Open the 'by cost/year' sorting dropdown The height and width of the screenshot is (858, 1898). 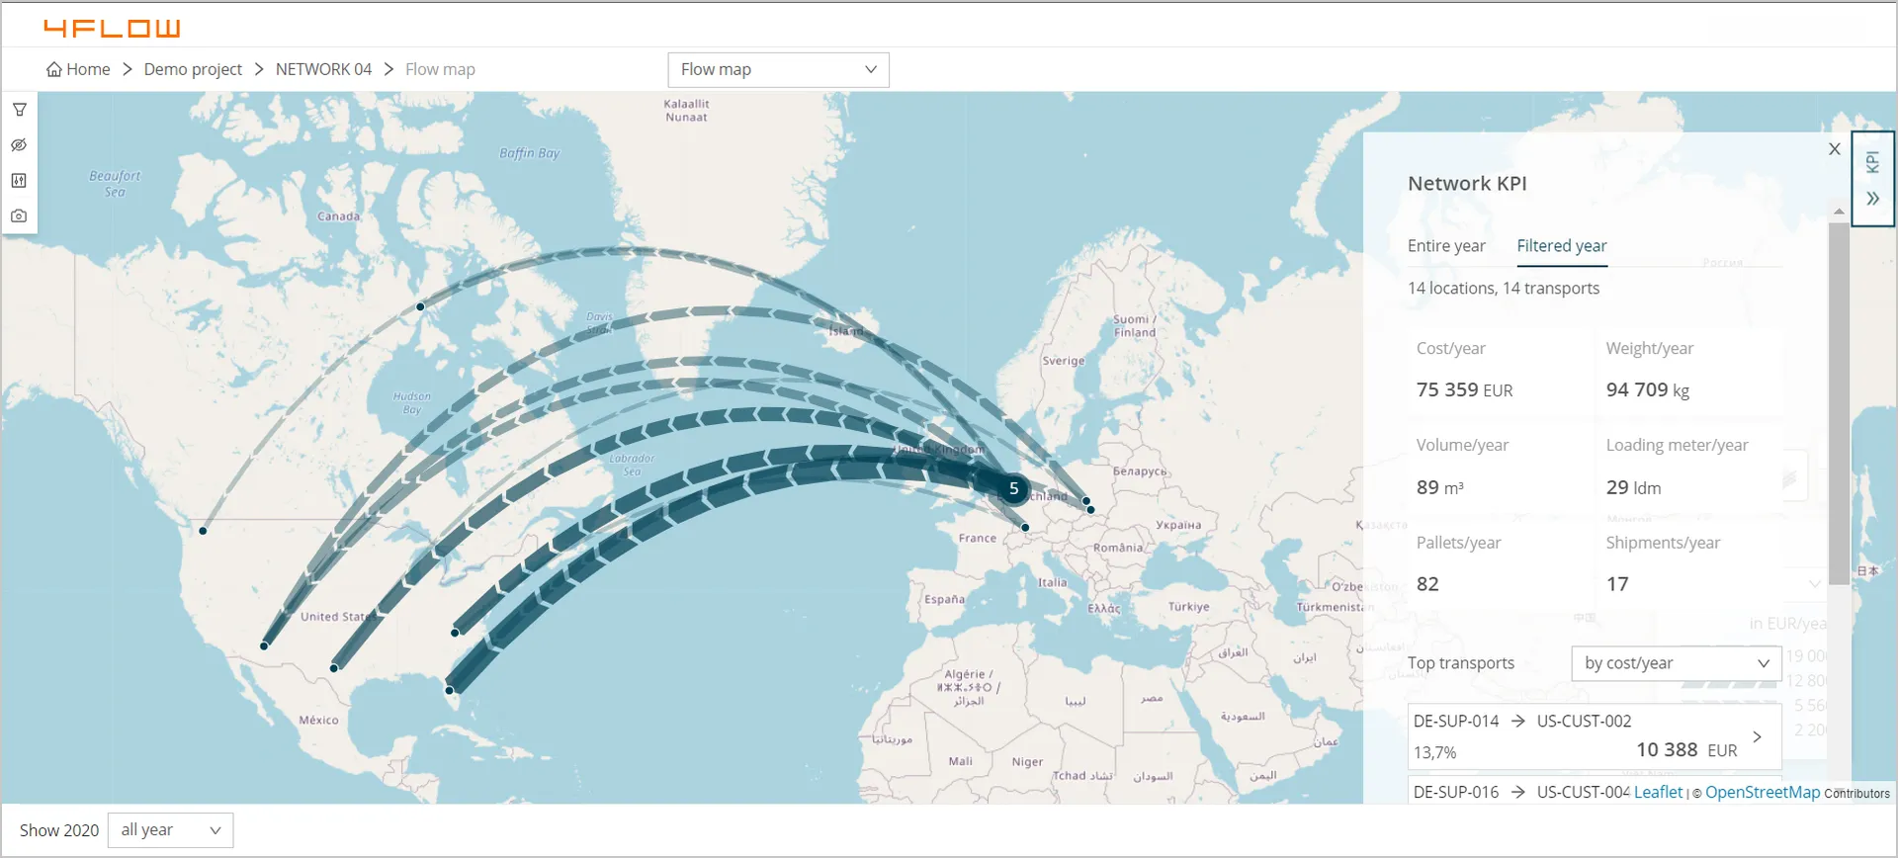[1676, 663]
